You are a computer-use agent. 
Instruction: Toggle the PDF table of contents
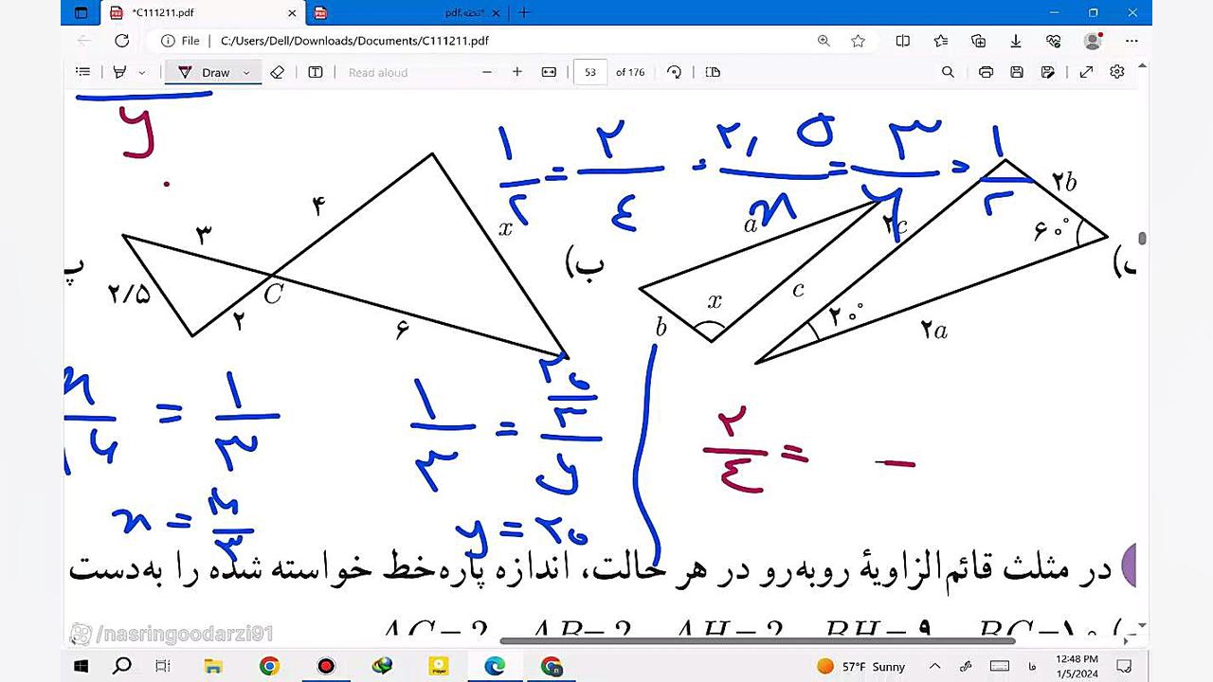[82, 72]
